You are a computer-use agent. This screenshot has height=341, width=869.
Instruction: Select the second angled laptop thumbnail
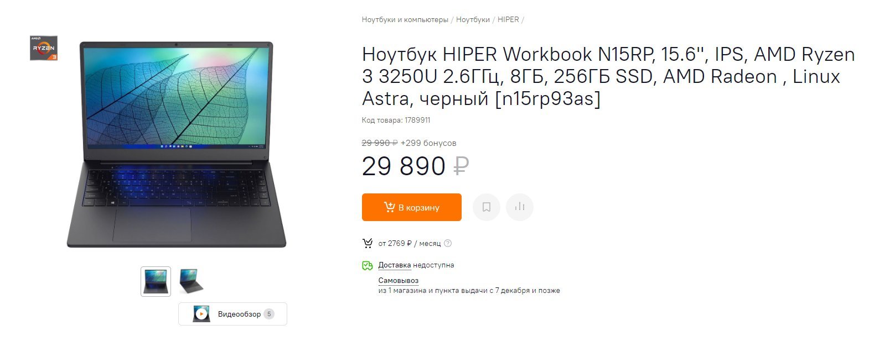tap(192, 281)
